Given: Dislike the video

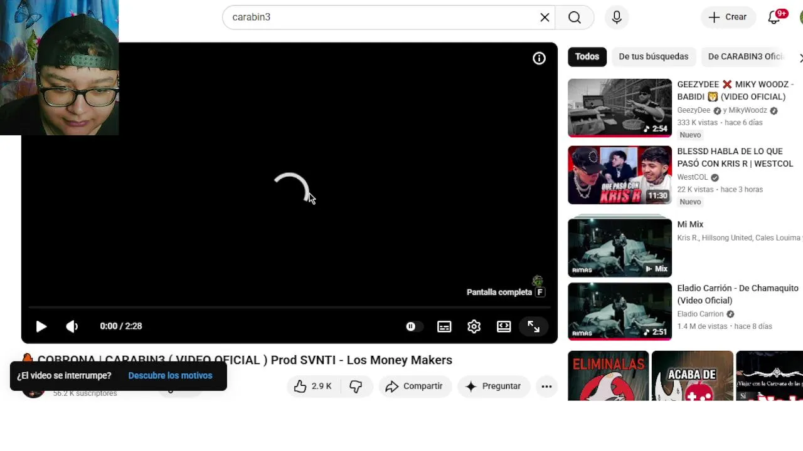Looking at the screenshot, I should coord(356,386).
